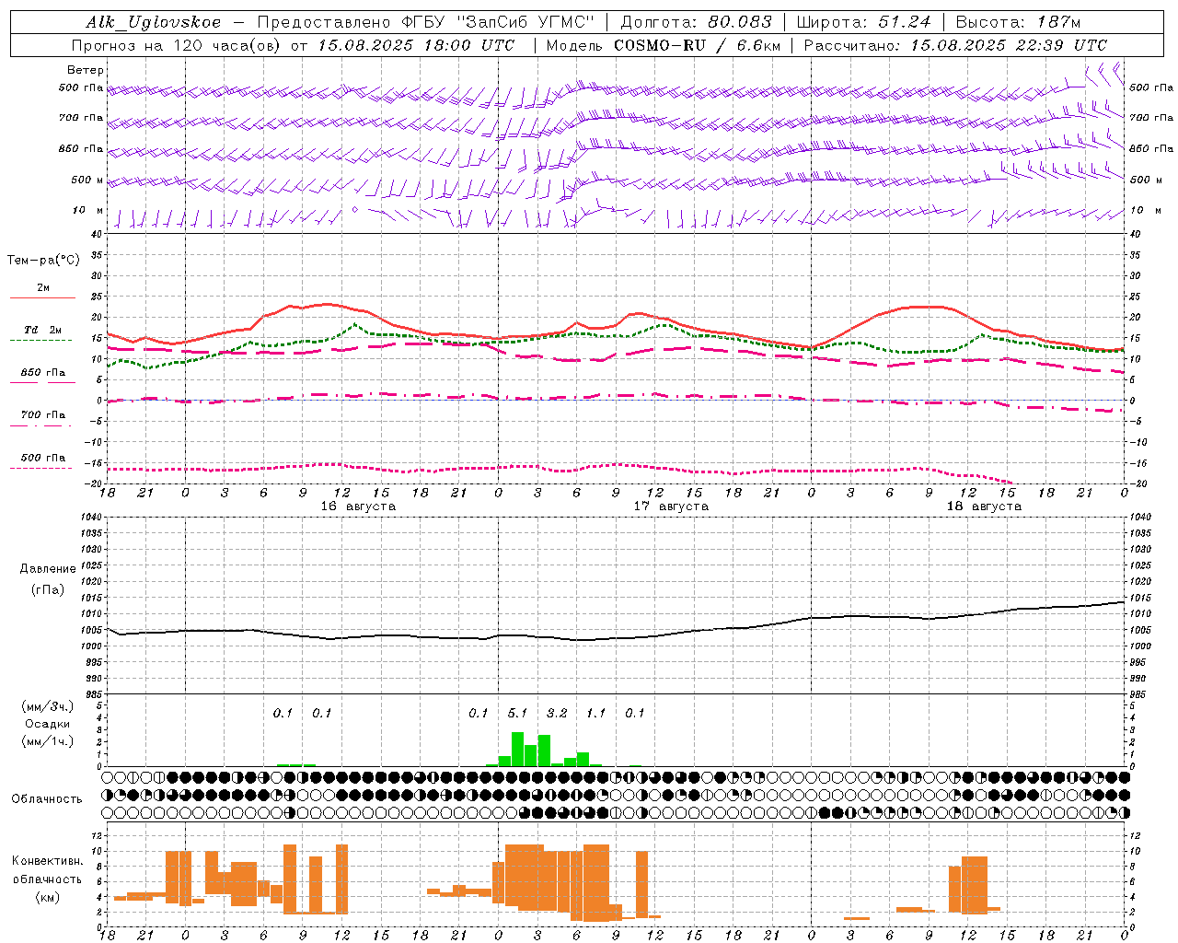Click the Широта: 51.24 value
Viewport: 1178px width, 943px height.
click(x=863, y=22)
